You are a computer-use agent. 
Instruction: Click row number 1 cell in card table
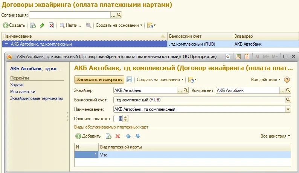[x=87, y=155]
